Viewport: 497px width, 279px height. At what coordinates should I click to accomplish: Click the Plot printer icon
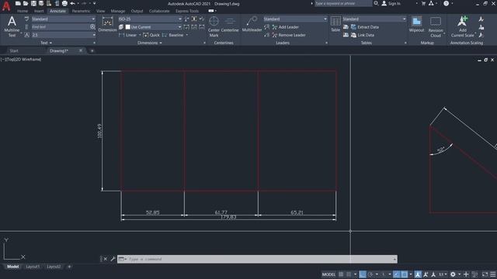64,3
